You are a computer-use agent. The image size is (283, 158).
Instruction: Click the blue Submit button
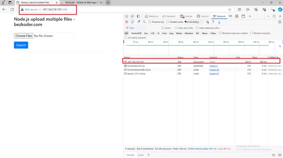pos(21,45)
